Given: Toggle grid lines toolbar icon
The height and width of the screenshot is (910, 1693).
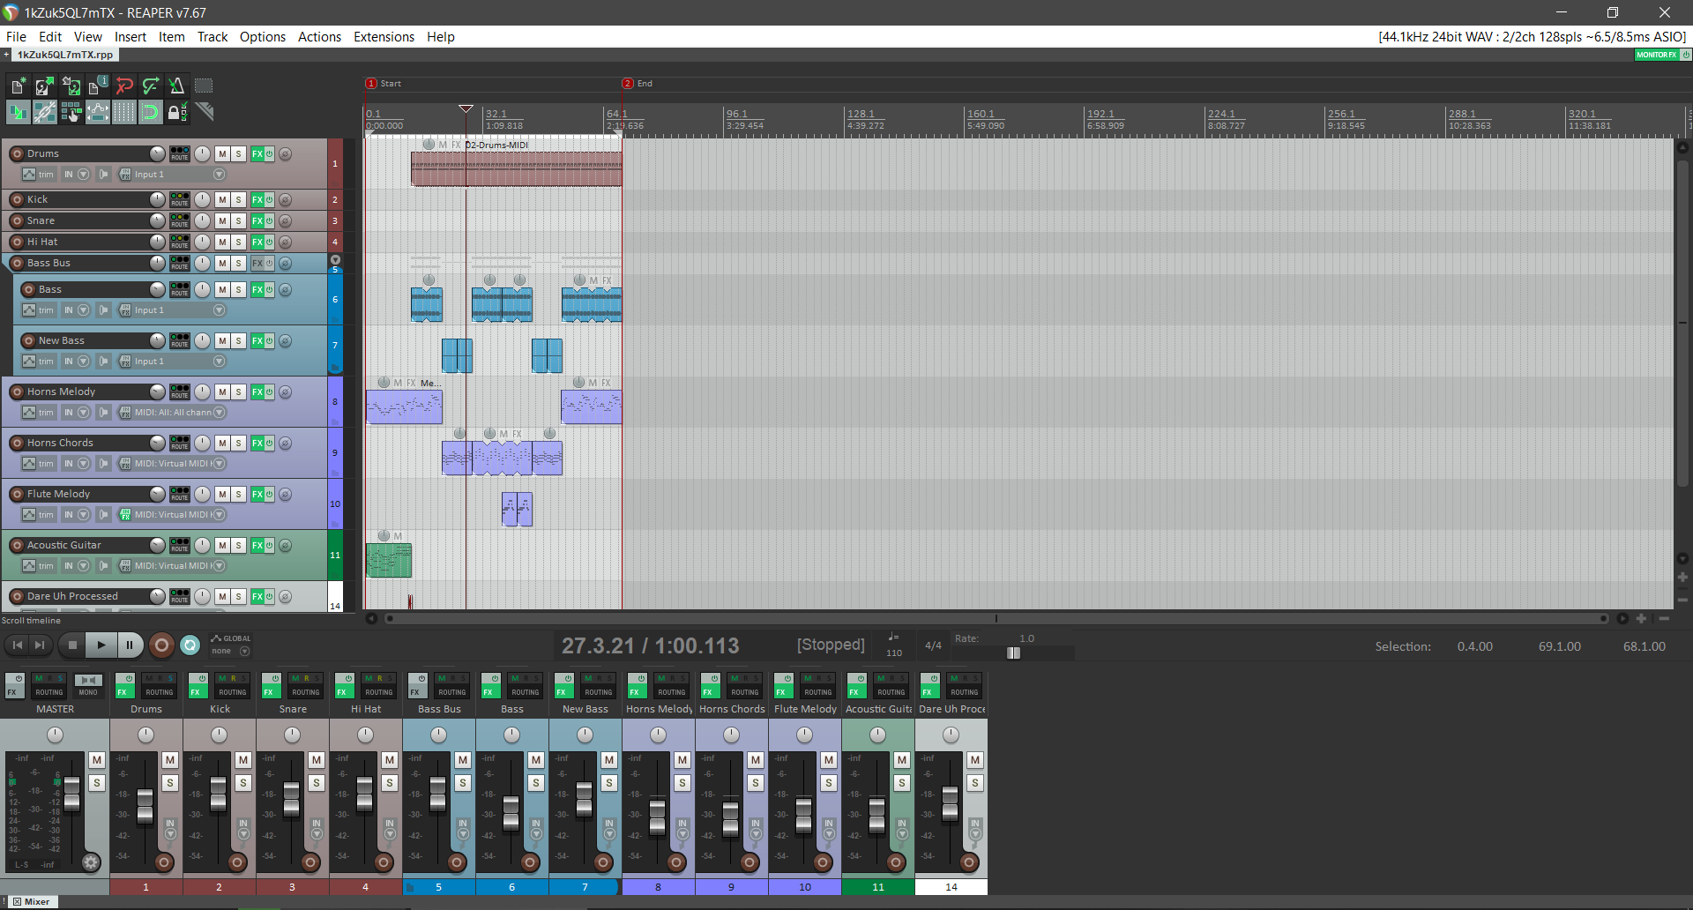Looking at the screenshot, I should (x=123, y=112).
